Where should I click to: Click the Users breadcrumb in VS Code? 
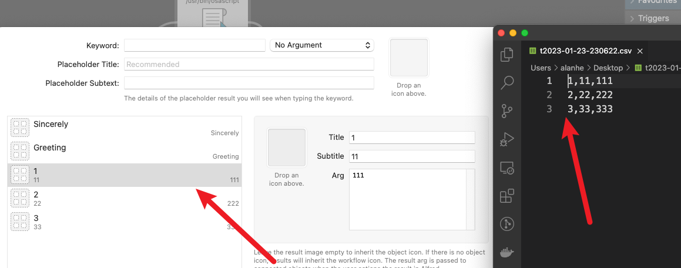(x=541, y=68)
